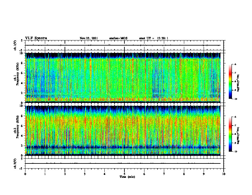Click the ch.1 spectrogram panel
This screenshot has width=252, height=195.
123,78
